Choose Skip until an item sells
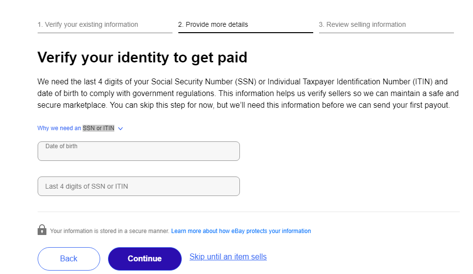 (228, 257)
